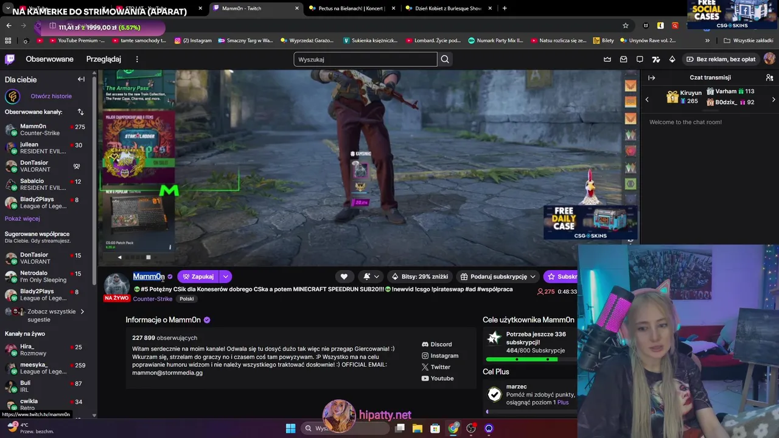The image size is (779, 438).
Task: Open the Twitter social link
Action: (x=436, y=367)
